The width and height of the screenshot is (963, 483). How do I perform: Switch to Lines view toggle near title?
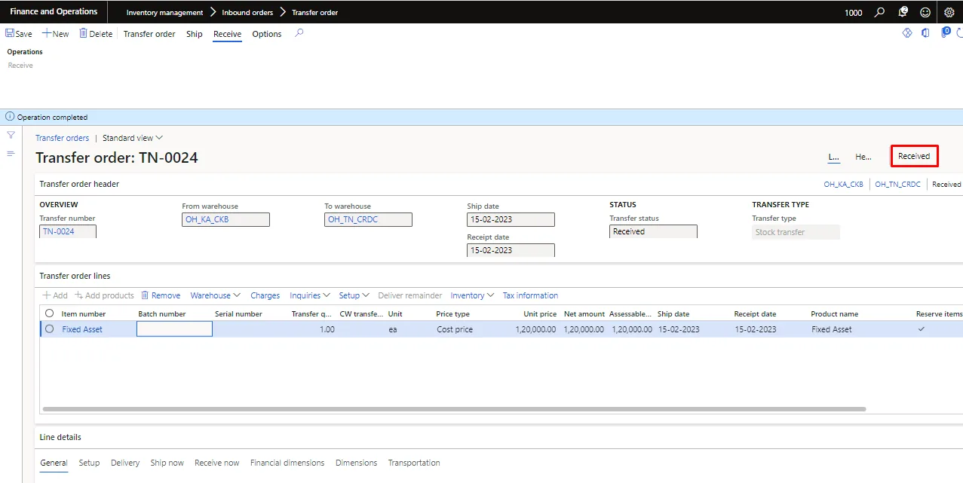833,157
